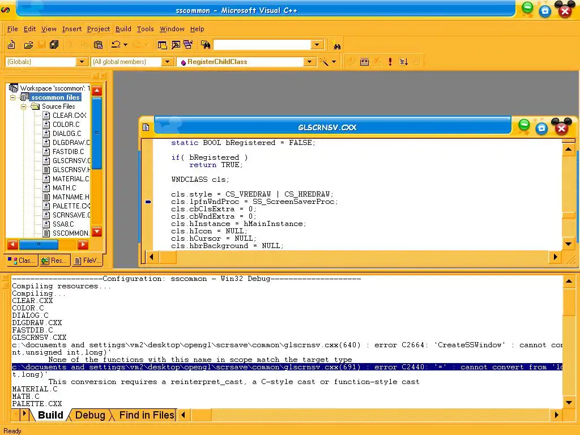
Task: Maximize the GLSCRNSV.CXX editor window
Action: (541, 128)
